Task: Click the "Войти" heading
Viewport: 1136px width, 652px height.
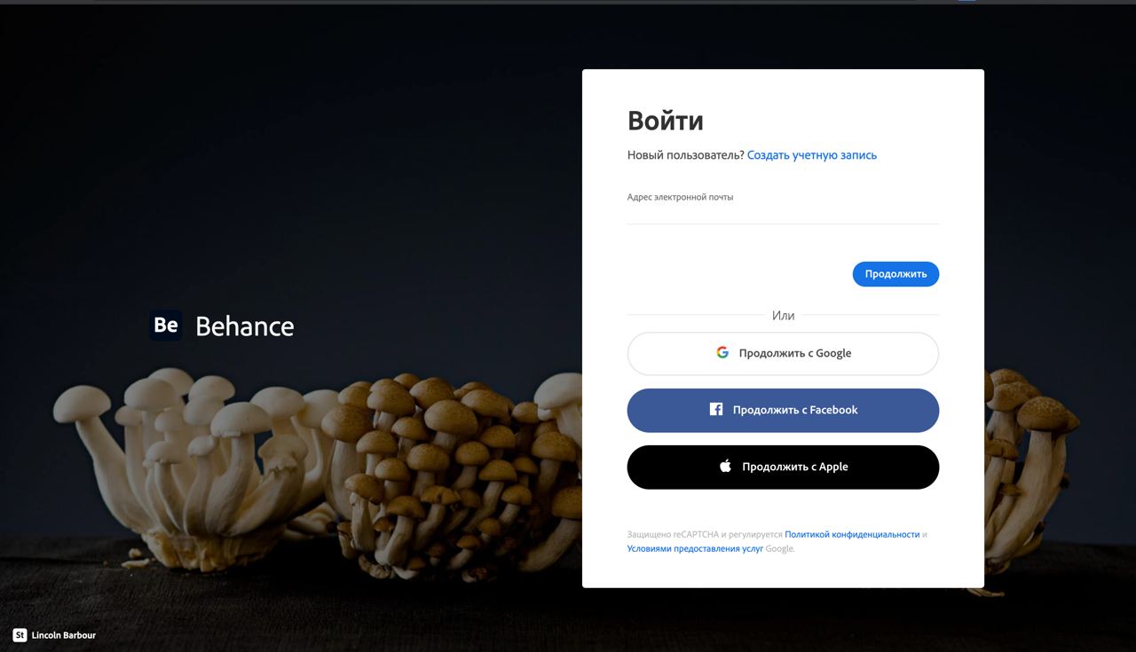Action: tap(666, 121)
